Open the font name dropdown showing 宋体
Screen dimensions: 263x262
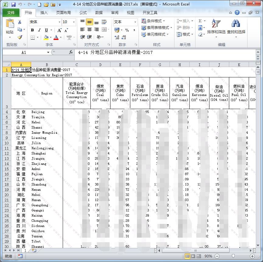pyautogui.click(x=59, y=22)
